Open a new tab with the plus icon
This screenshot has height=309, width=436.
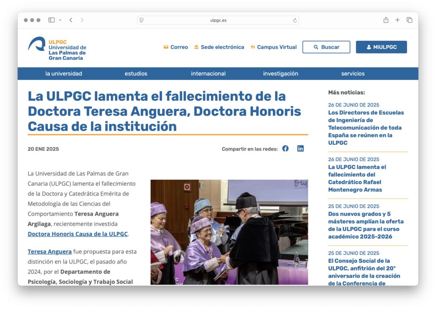click(x=397, y=20)
